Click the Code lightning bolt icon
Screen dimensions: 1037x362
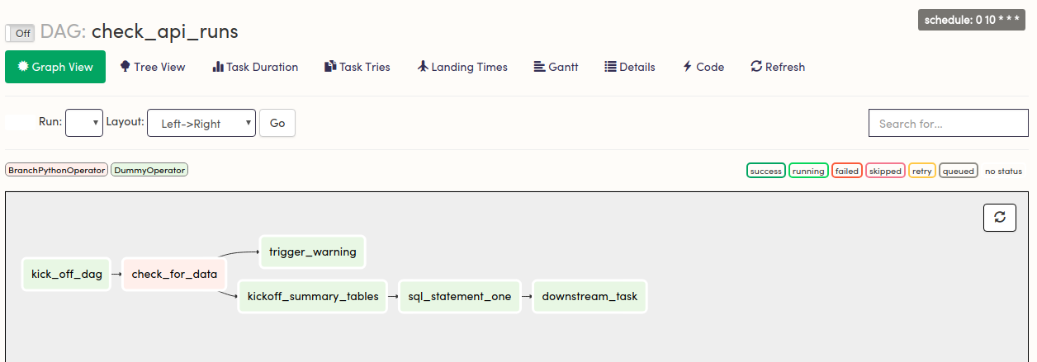687,67
